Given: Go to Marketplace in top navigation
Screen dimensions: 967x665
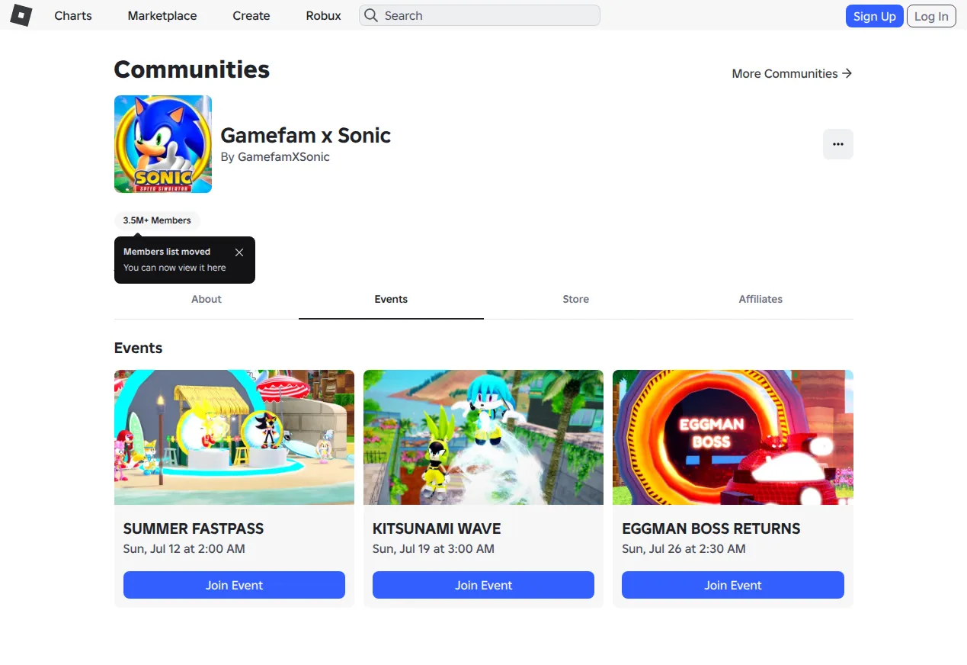Looking at the screenshot, I should tap(162, 15).
